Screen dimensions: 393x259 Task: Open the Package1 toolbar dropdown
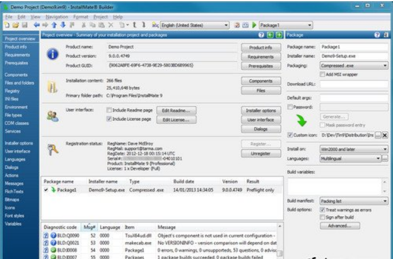click(x=286, y=25)
